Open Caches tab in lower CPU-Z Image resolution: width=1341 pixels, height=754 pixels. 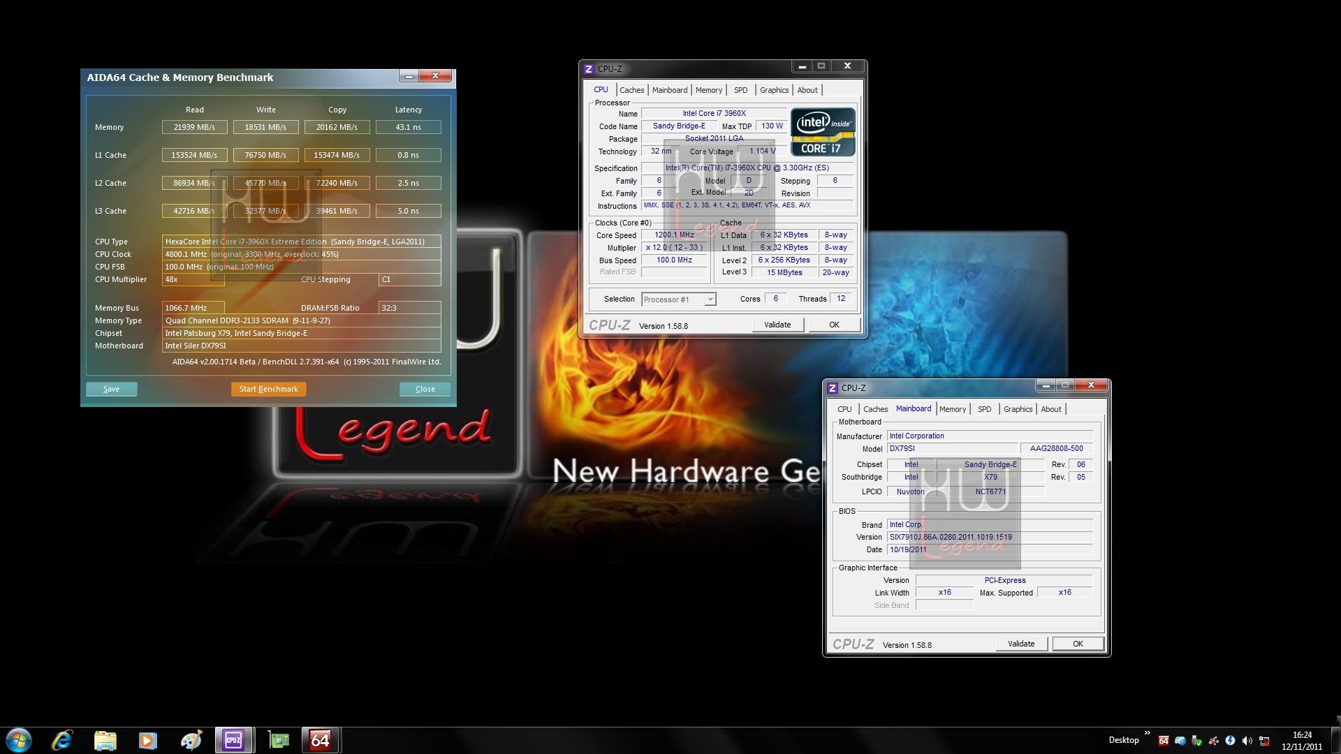click(x=875, y=409)
